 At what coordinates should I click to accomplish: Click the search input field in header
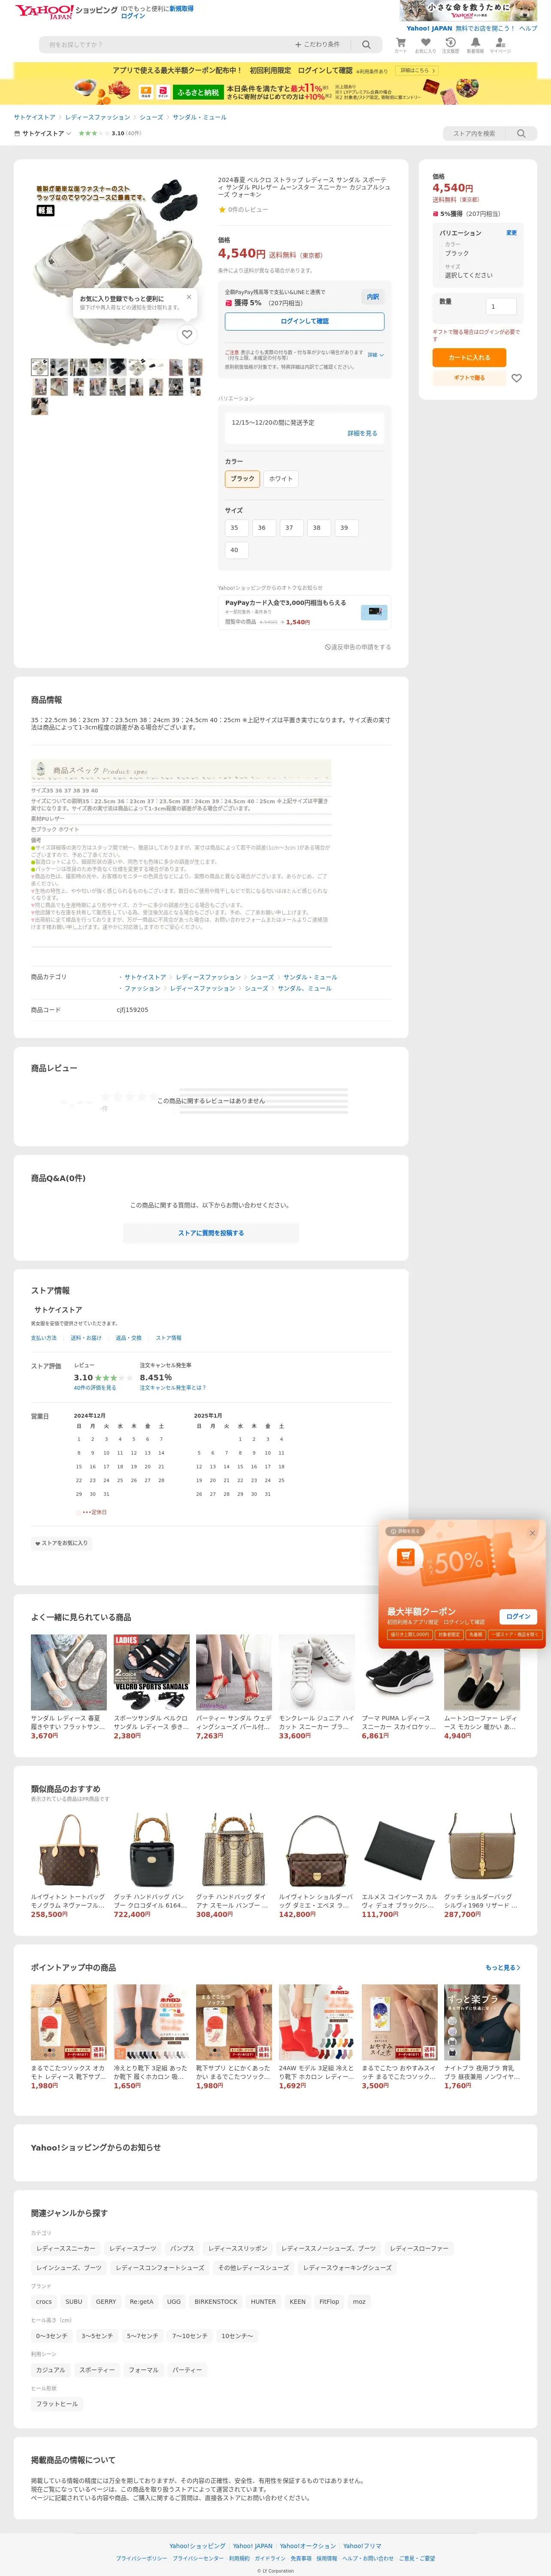coord(165,45)
